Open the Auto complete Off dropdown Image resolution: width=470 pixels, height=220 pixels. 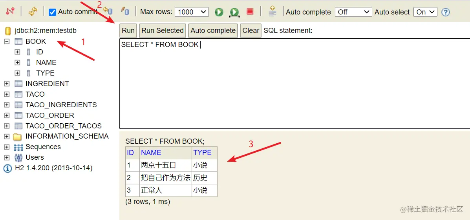[x=353, y=12]
